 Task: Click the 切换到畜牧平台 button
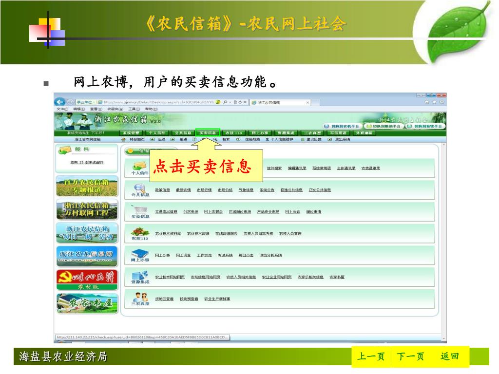(x=425, y=126)
